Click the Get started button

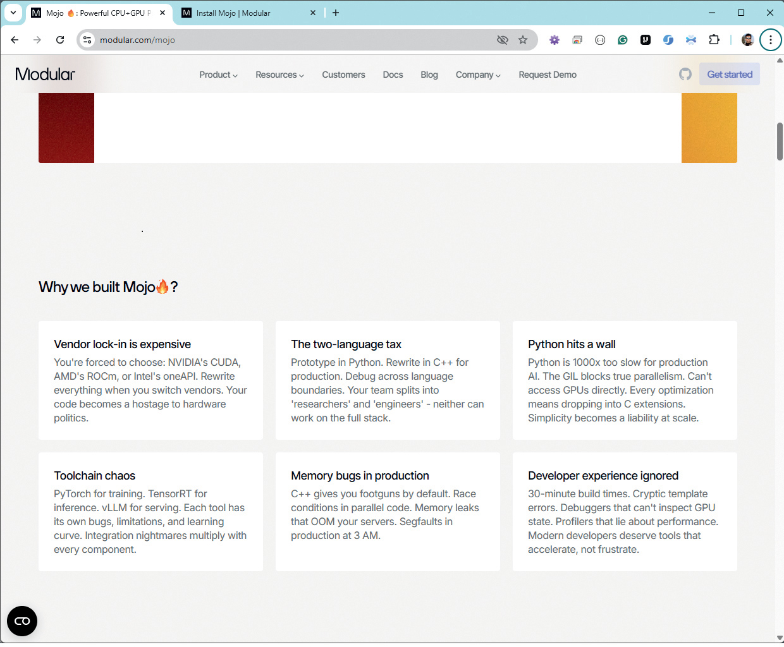[x=730, y=75]
